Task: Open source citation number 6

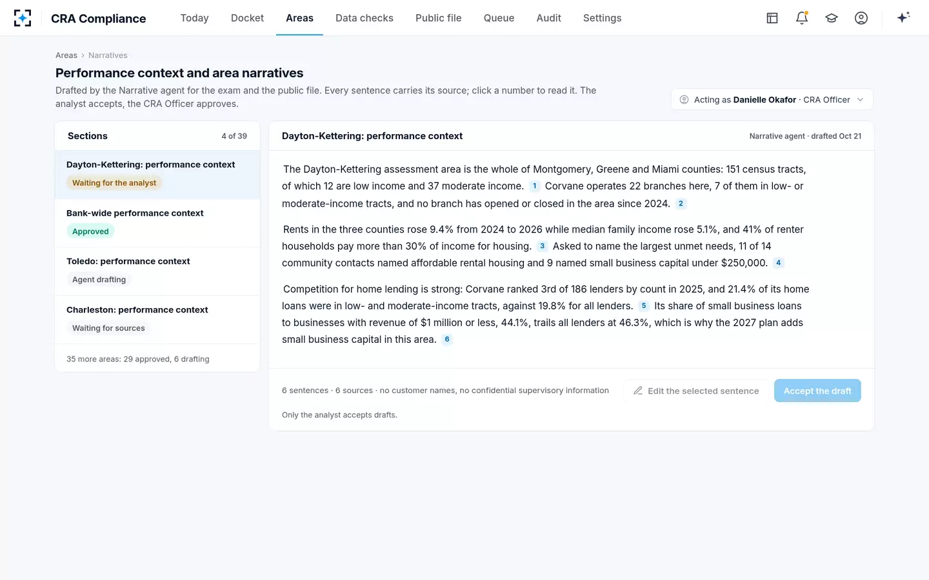Action: (447, 340)
